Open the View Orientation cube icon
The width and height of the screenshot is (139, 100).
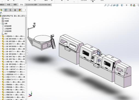(117, 5)
